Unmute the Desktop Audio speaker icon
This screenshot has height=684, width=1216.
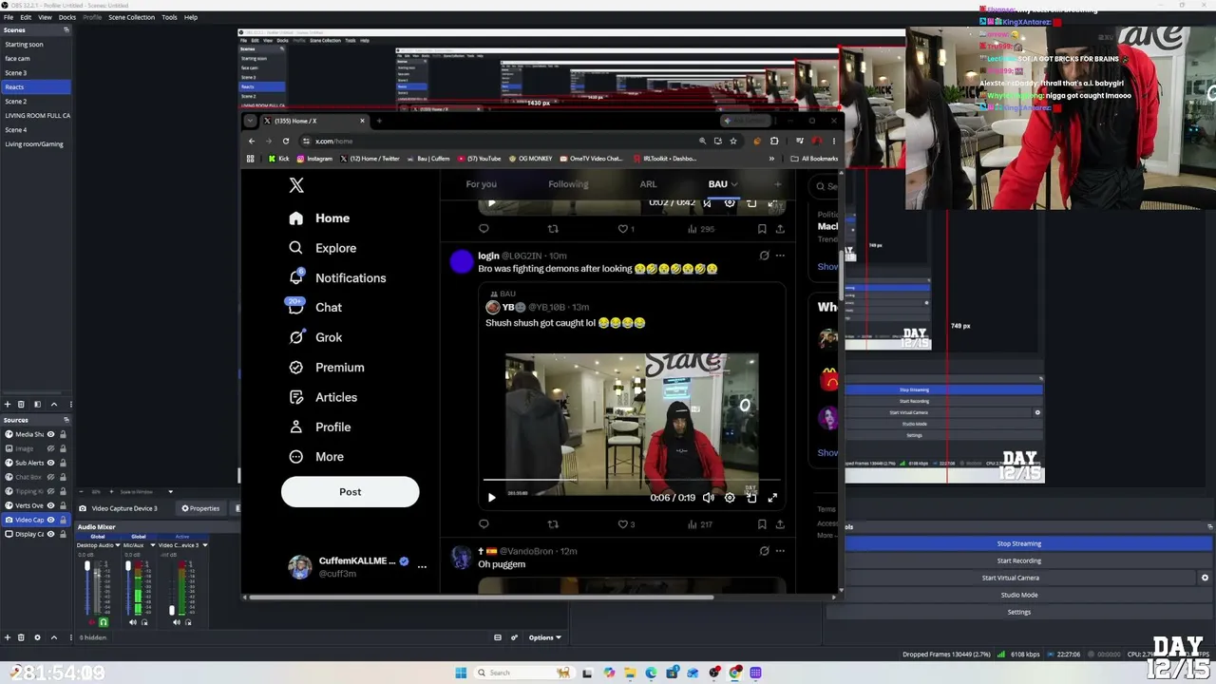click(x=91, y=622)
